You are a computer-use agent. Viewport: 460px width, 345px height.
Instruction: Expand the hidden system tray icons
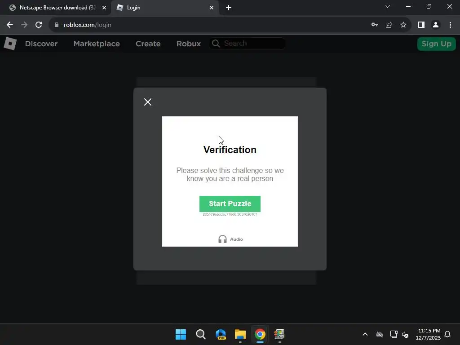365,334
